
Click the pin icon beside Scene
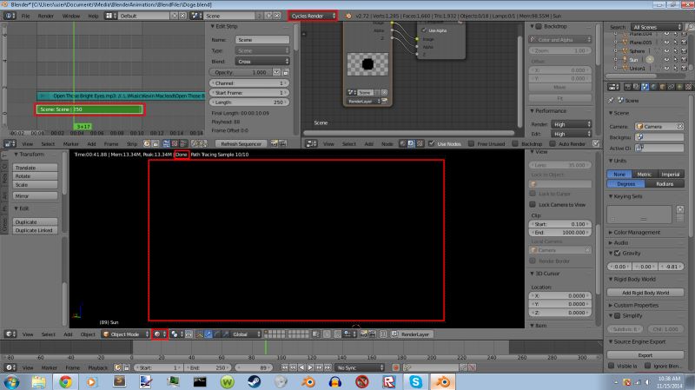pos(612,100)
